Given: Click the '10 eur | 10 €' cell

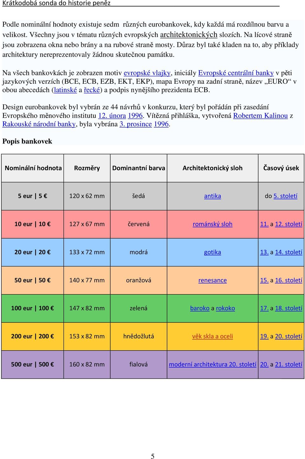Looking at the screenshot, I should click(33, 224).
